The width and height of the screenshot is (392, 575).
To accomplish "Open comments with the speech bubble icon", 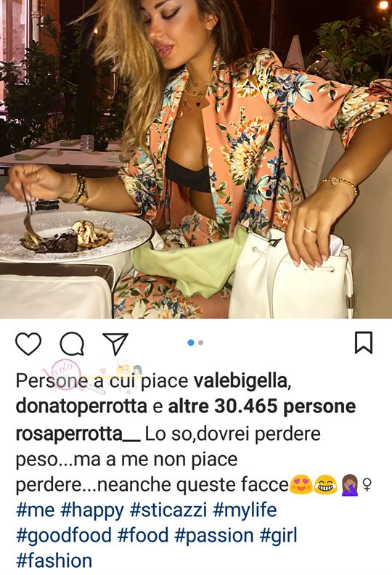I will (x=73, y=344).
